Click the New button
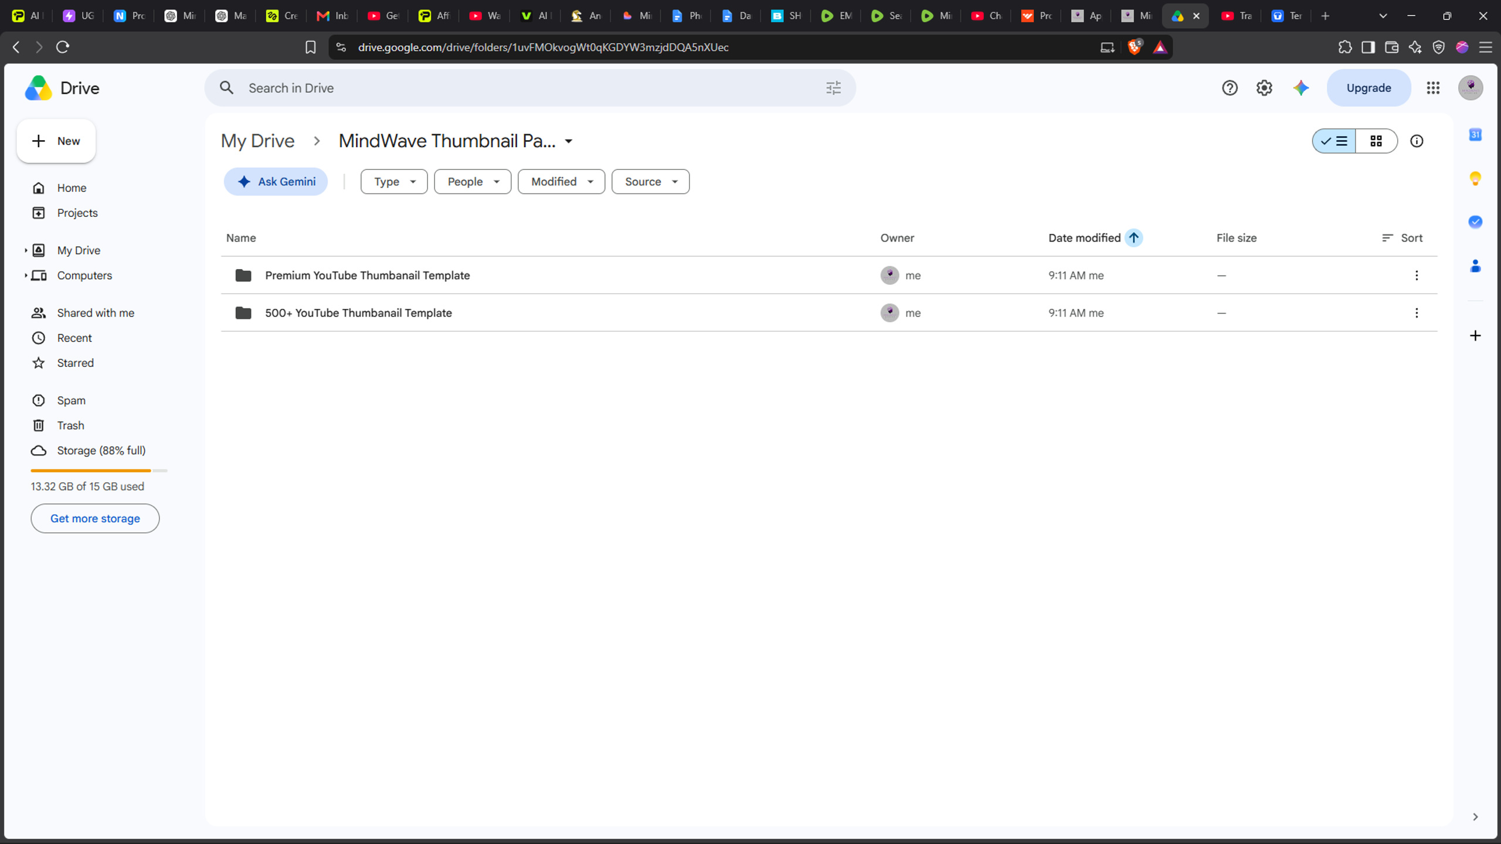 [56, 141]
